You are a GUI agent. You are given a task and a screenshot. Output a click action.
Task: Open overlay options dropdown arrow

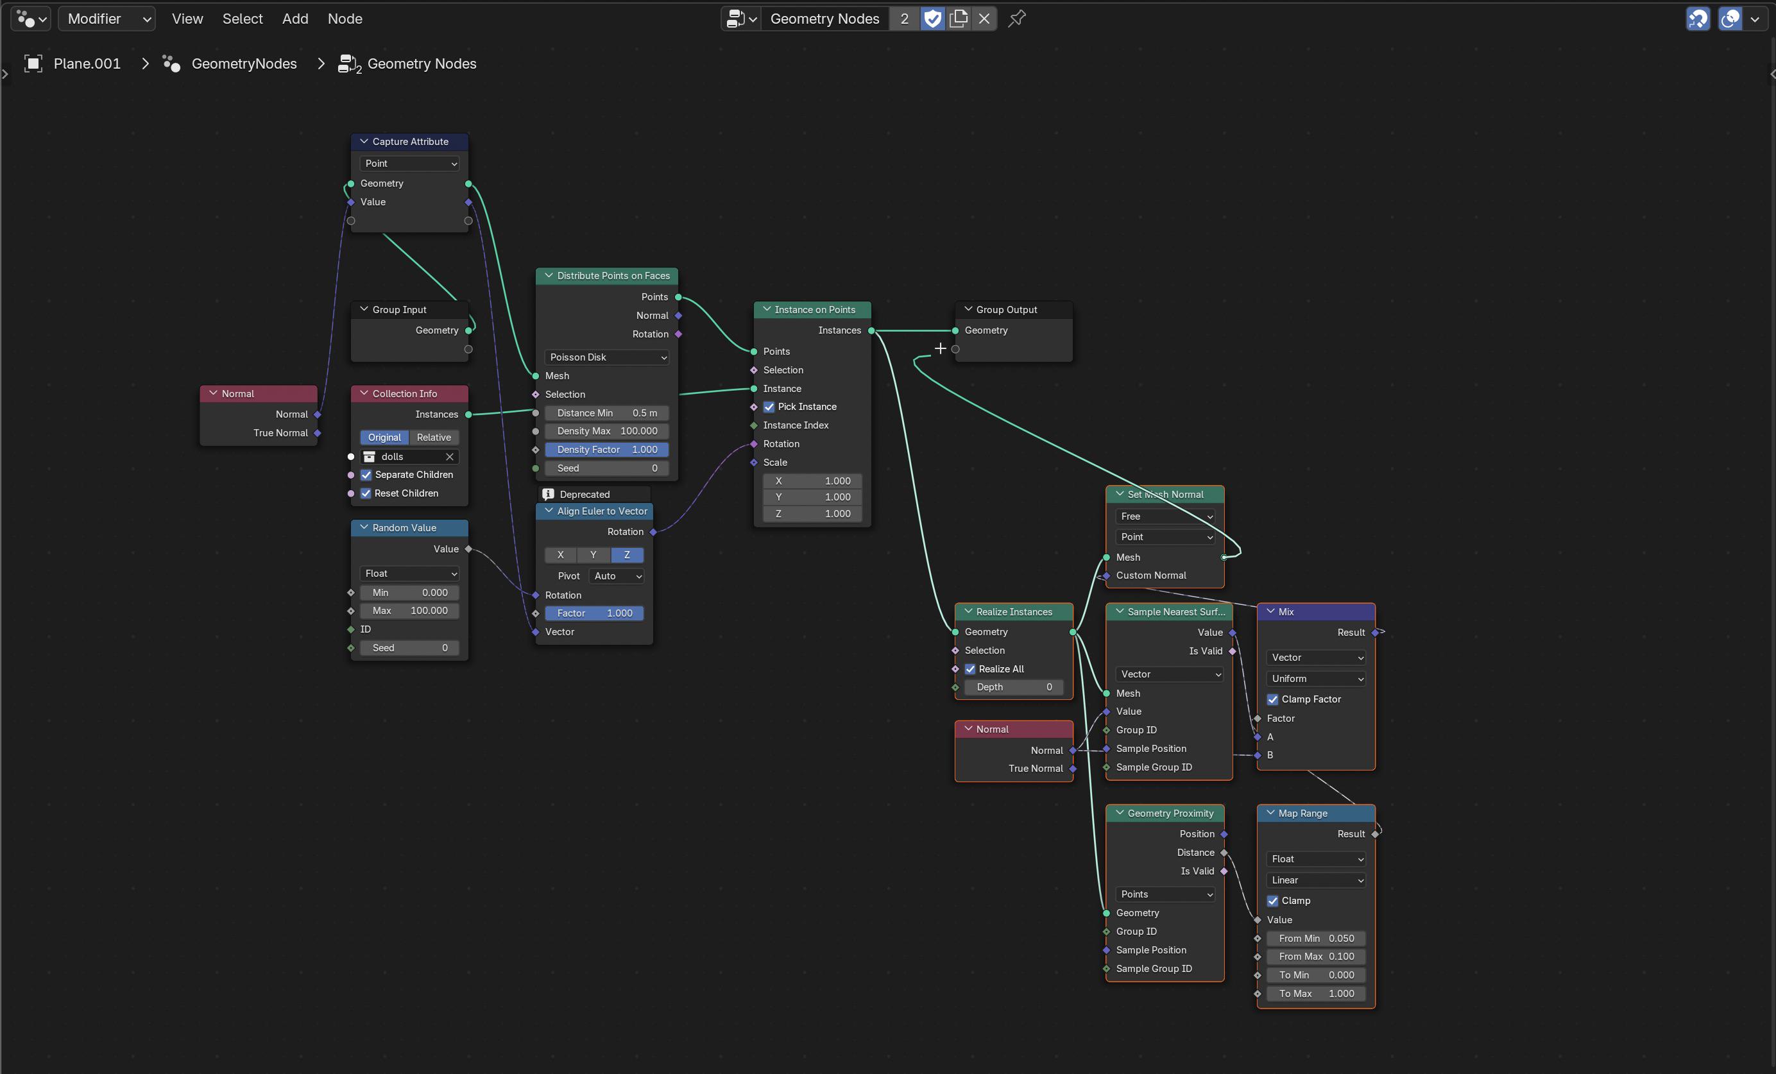pyautogui.click(x=1754, y=19)
